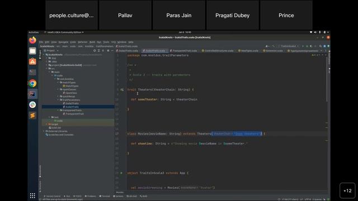
Task: Click the Search Everywhere magnifier icon
Action: pyautogui.click(x=321, y=46)
